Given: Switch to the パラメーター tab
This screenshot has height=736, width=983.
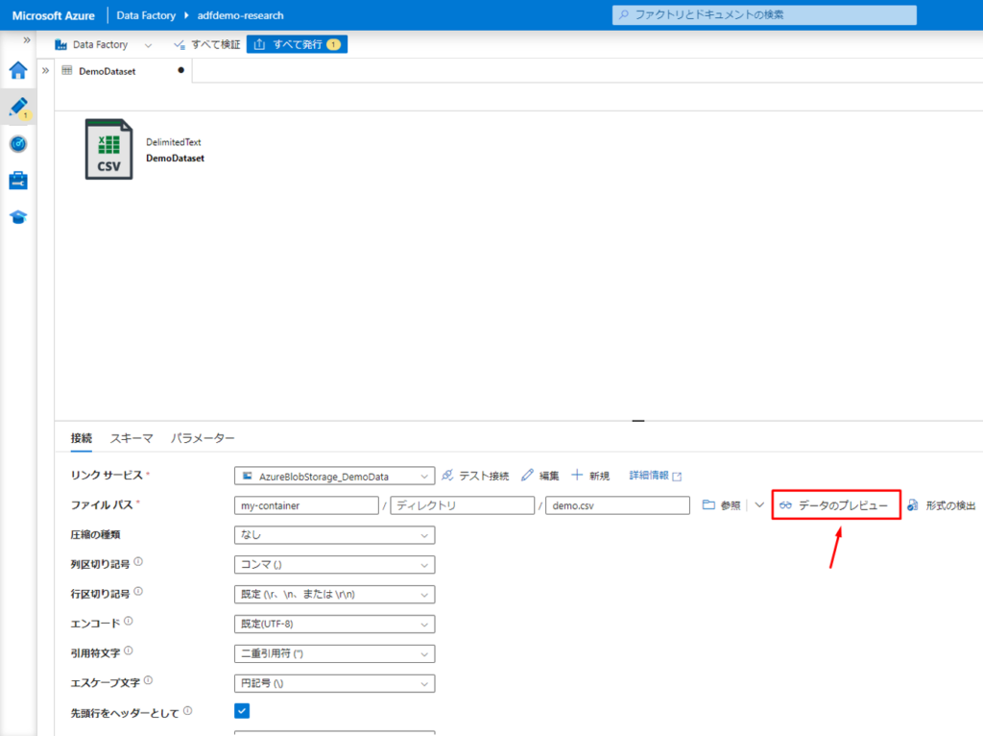Looking at the screenshot, I should coord(203,438).
